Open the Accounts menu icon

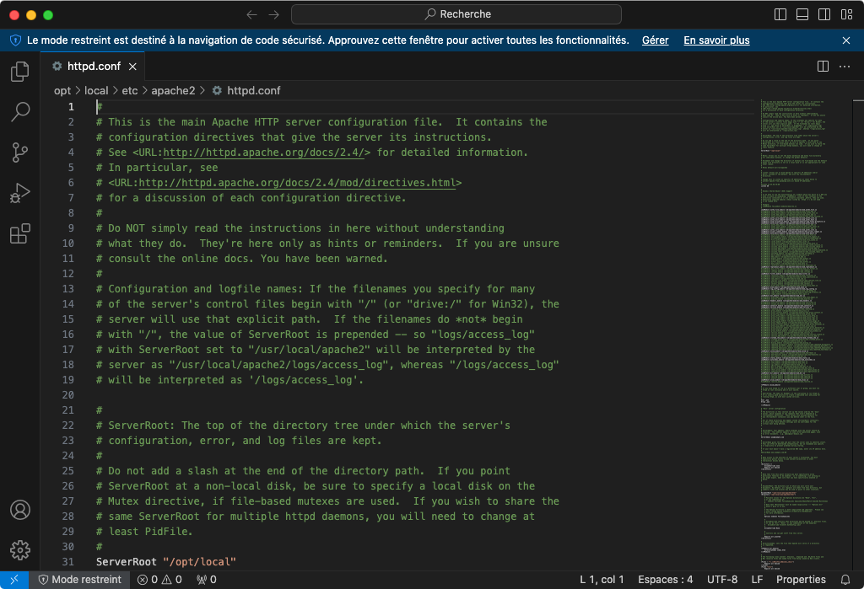point(20,511)
